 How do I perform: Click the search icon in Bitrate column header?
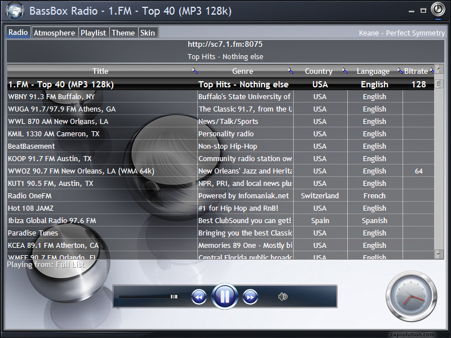pyautogui.click(x=432, y=70)
